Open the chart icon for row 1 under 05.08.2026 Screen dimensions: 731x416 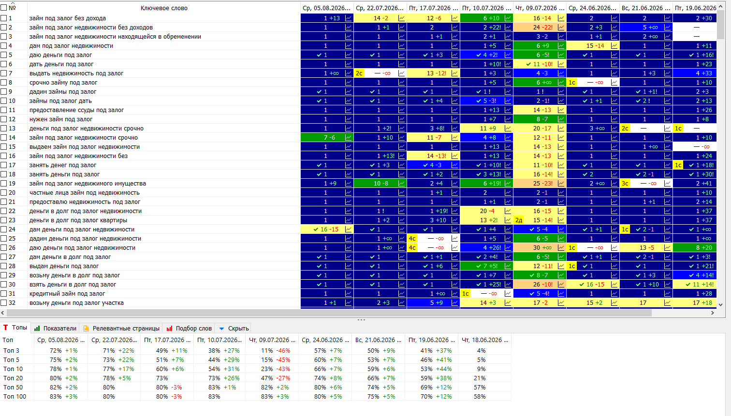click(x=349, y=18)
